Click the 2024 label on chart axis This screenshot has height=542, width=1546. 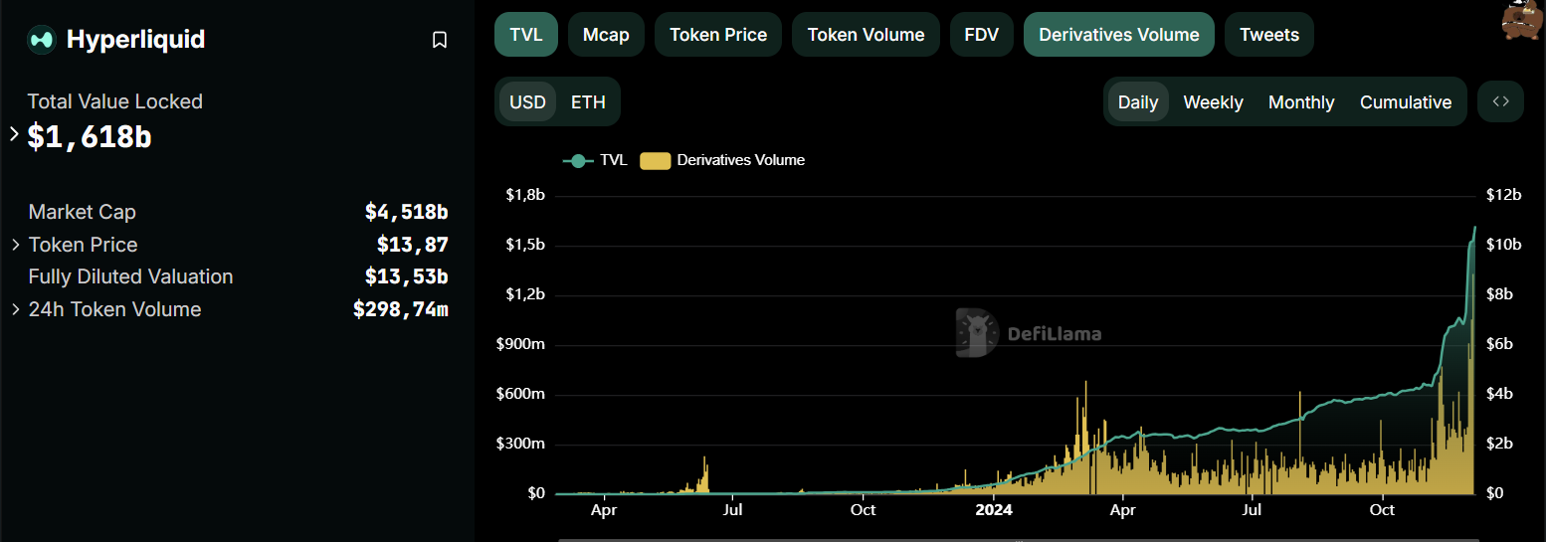(993, 510)
